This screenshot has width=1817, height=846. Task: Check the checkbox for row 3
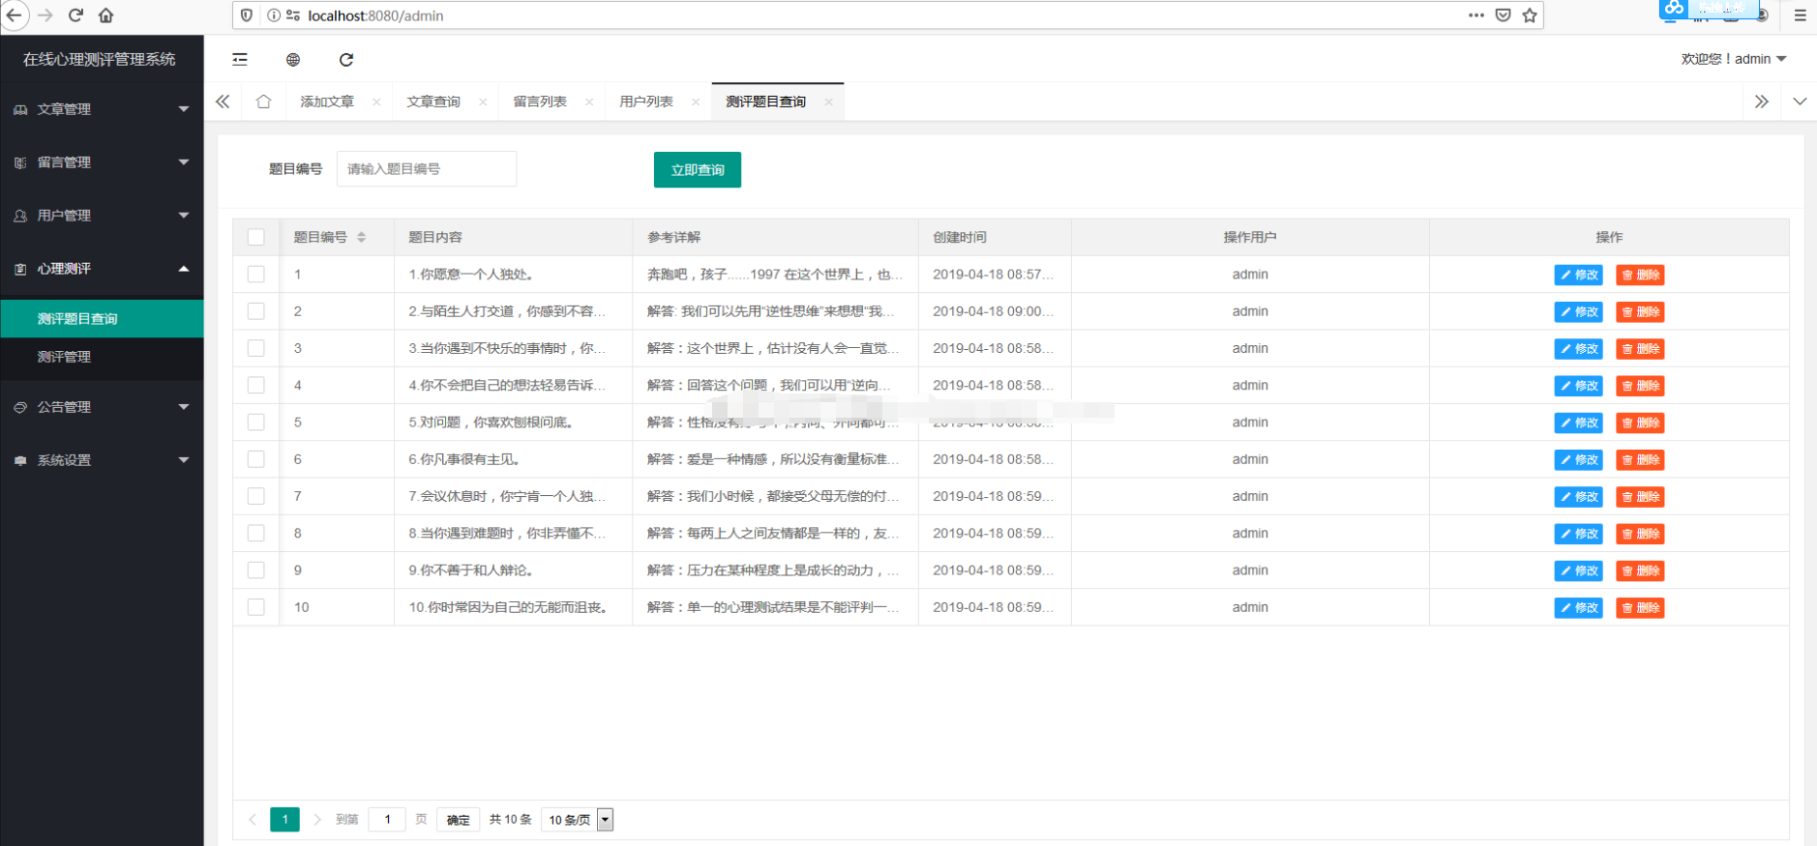tap(256, 348)
